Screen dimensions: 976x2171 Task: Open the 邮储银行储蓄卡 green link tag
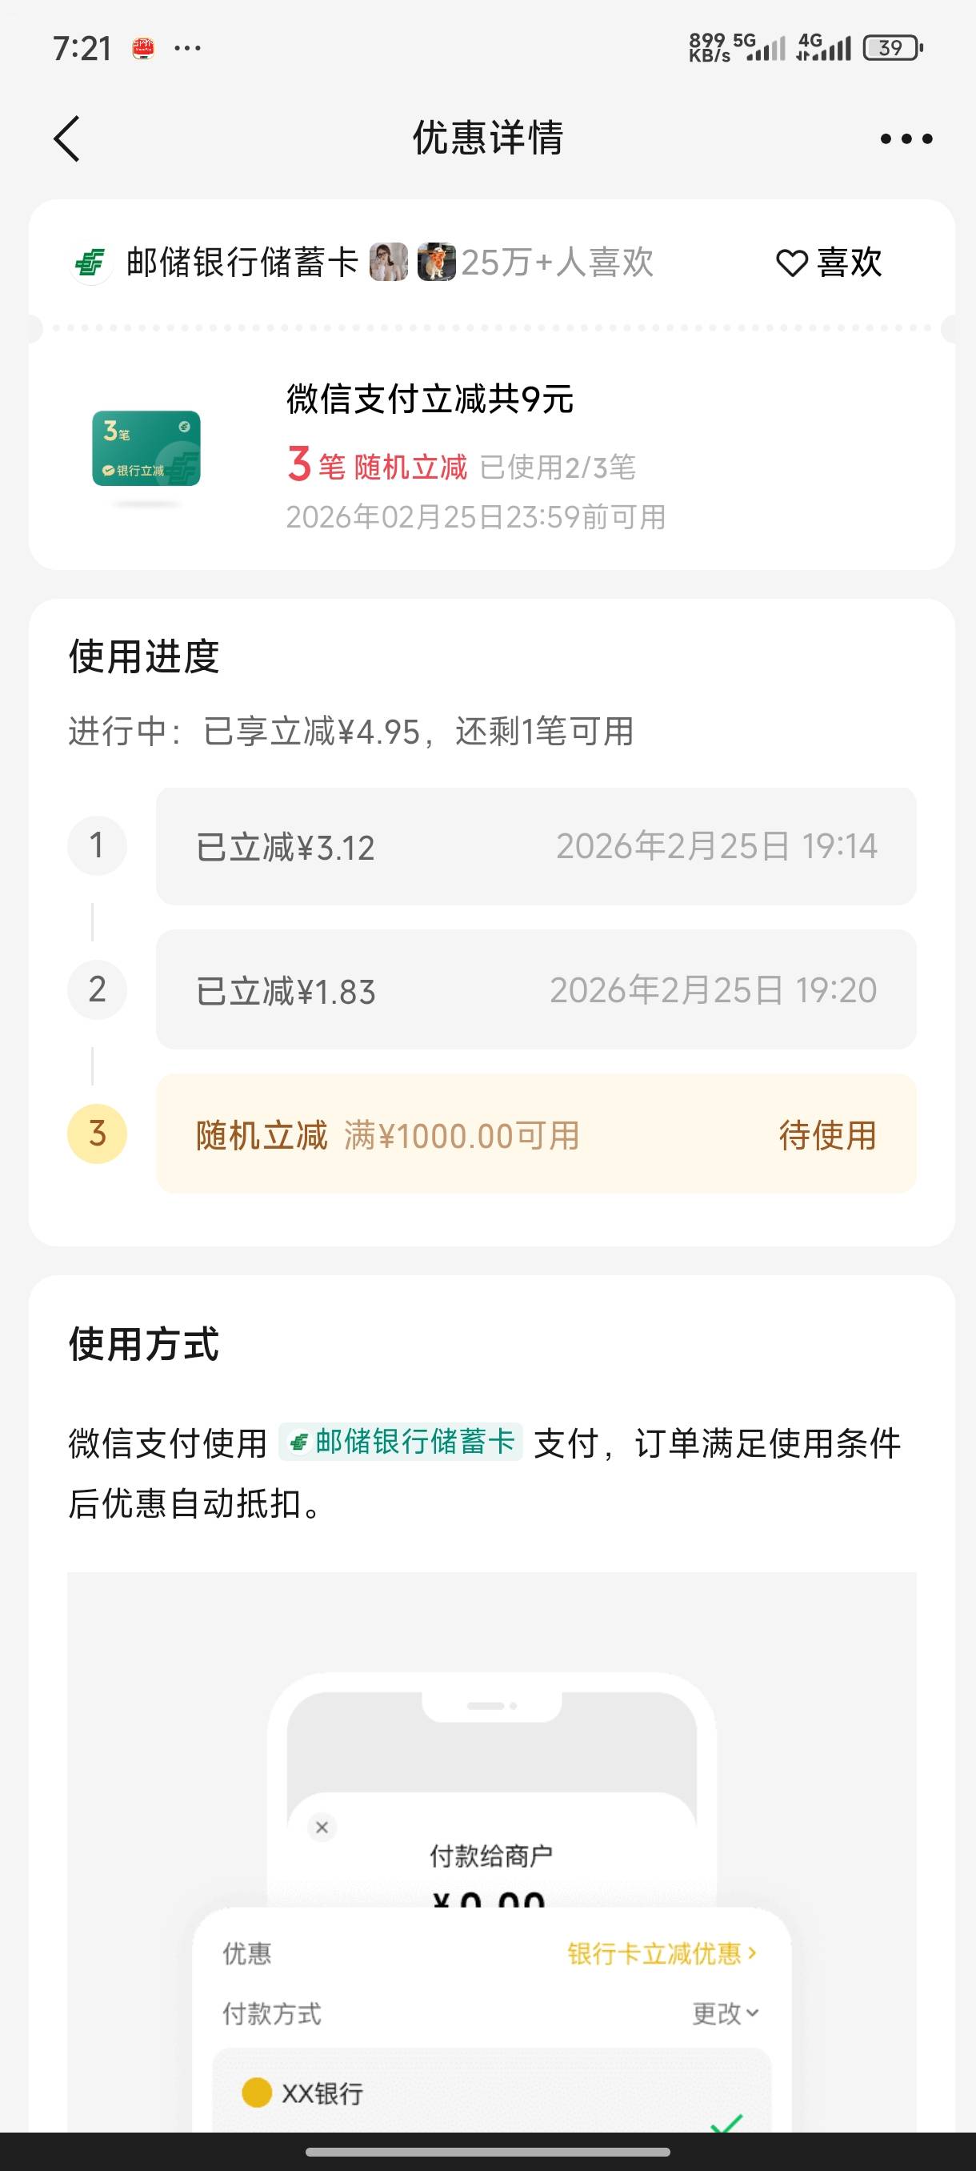coord(401,1442)
